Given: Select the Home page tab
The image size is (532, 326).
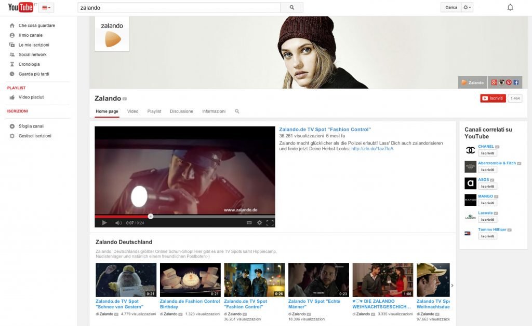Looking at the screenshot, I should click(107, 111).
